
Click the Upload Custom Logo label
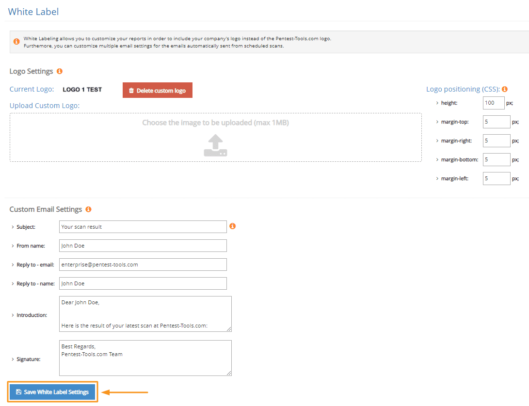click(x=45, y=106)
